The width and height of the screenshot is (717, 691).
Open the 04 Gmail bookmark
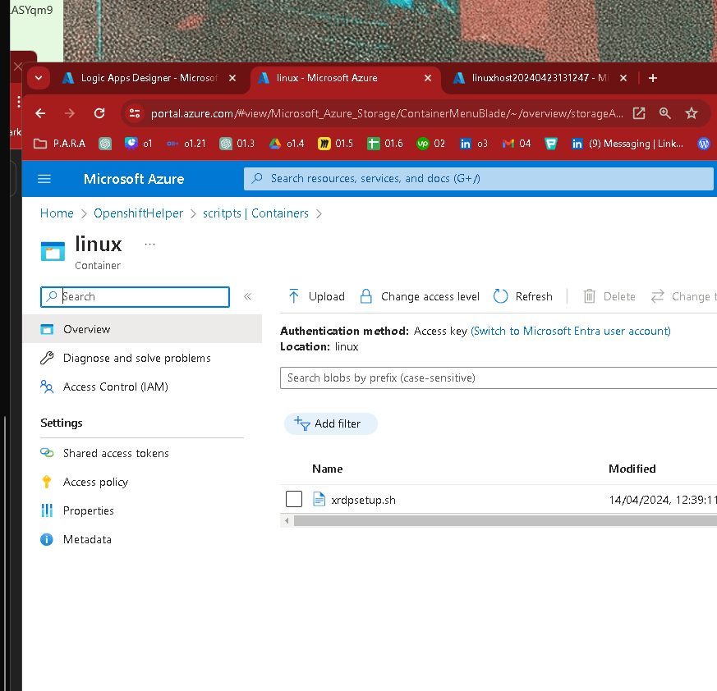517,144
